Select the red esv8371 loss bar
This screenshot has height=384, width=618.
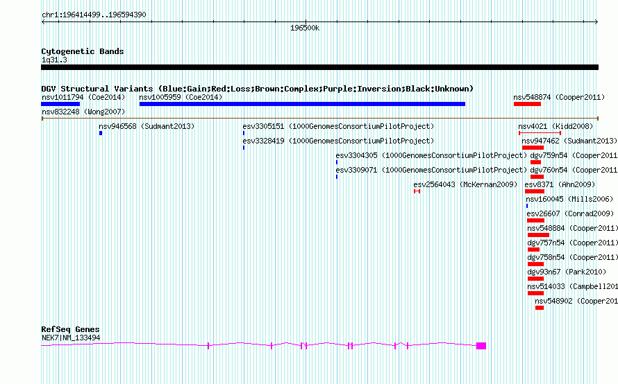[535, 191]
